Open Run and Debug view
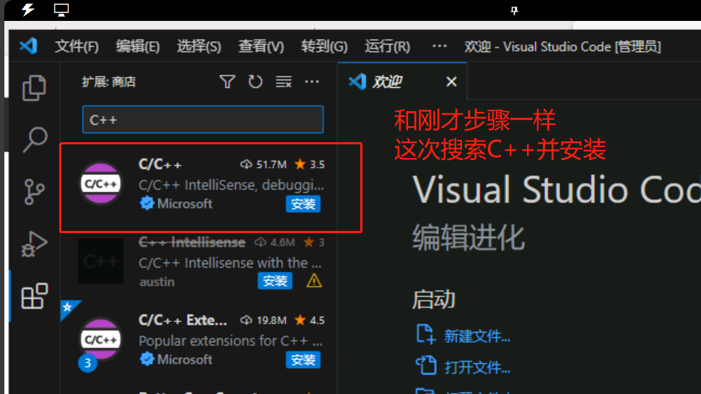This screenshot has height=394, width=701. [34, 244]
